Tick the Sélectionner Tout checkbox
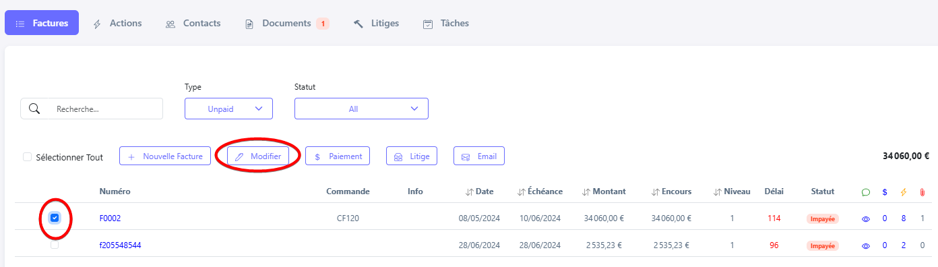 [28, 157]
